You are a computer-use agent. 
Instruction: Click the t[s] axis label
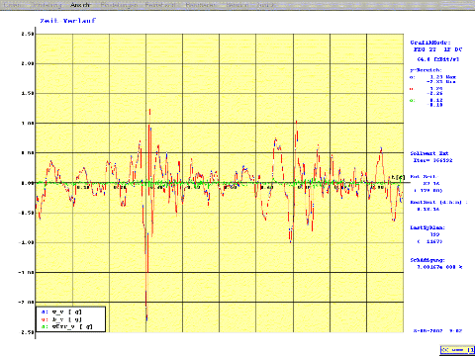point(398,178)
